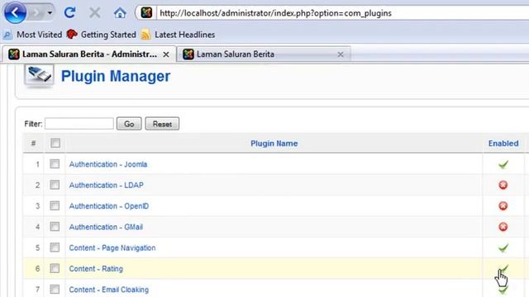Open the Latest Headlines feed bookmark
Screen dimensions: 529x297
pyautogui.click(x=178, y=35)
